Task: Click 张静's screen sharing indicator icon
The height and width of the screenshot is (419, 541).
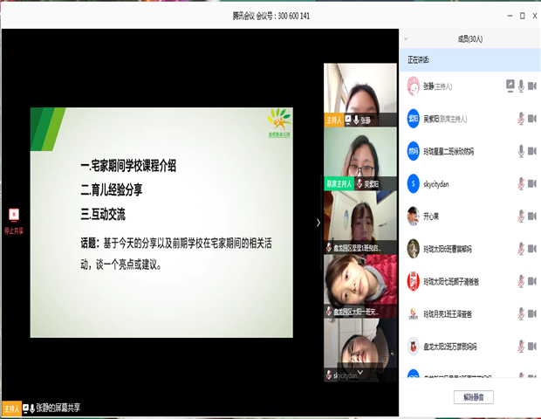Action: point(510,86)
